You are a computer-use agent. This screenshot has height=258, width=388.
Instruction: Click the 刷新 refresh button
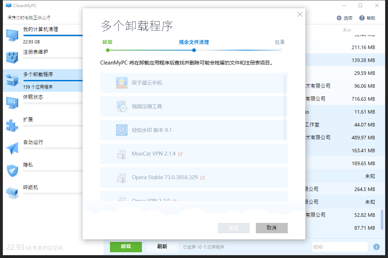click(x=162, y=247)
